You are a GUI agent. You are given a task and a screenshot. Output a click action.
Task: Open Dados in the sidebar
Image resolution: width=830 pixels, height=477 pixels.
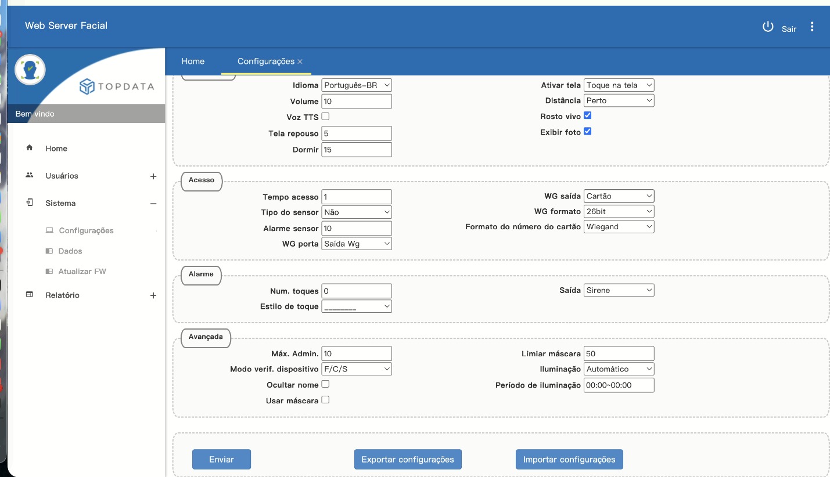(x=70, y=251)
